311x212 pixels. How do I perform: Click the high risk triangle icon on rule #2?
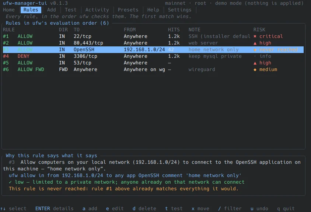tap(255, 43)
